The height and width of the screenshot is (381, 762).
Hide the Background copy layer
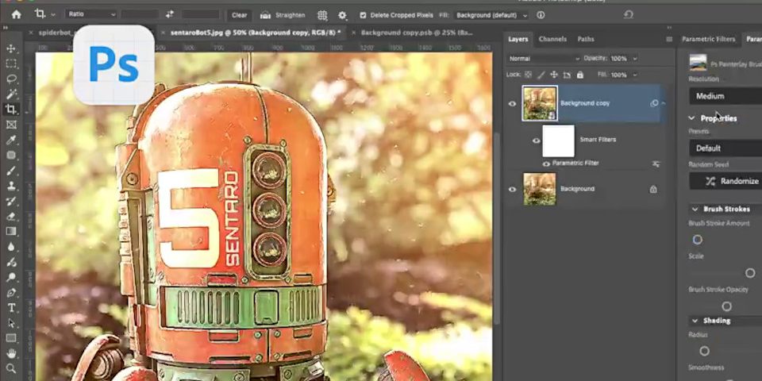[512, 103]
